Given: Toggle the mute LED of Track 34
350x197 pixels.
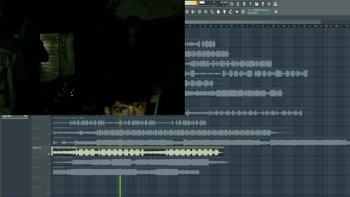Looking at the screenshot, I should pyautogui.click(x=49, y=164).
